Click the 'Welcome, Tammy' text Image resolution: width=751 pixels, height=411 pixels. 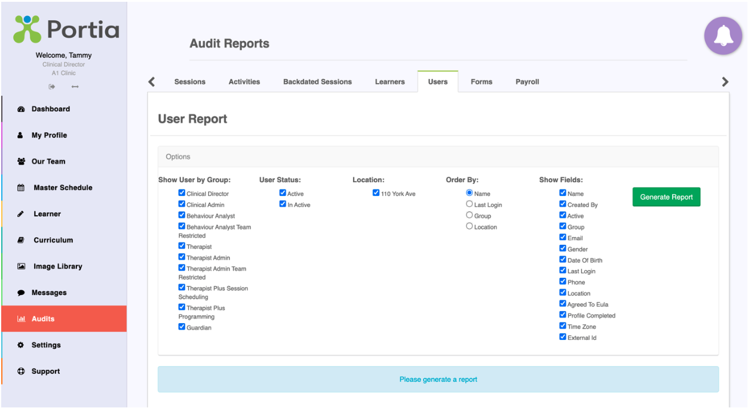click(63, 56)
